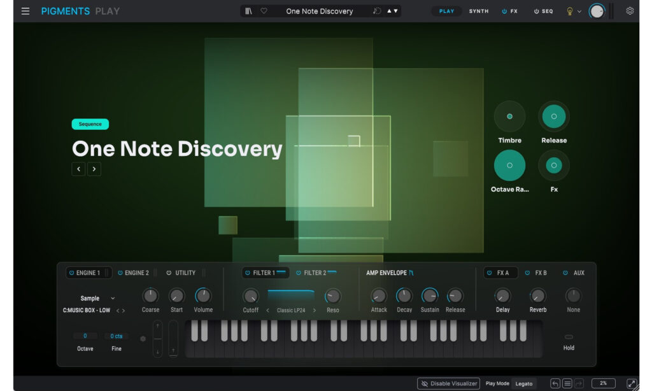Open the preset browser library icon
The image size is (652, 391).
[249, 11]
